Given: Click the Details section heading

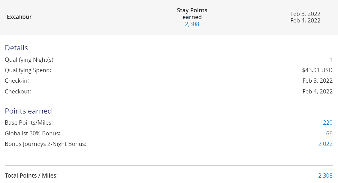Looking at the screenshot, I should pos(16,48).
